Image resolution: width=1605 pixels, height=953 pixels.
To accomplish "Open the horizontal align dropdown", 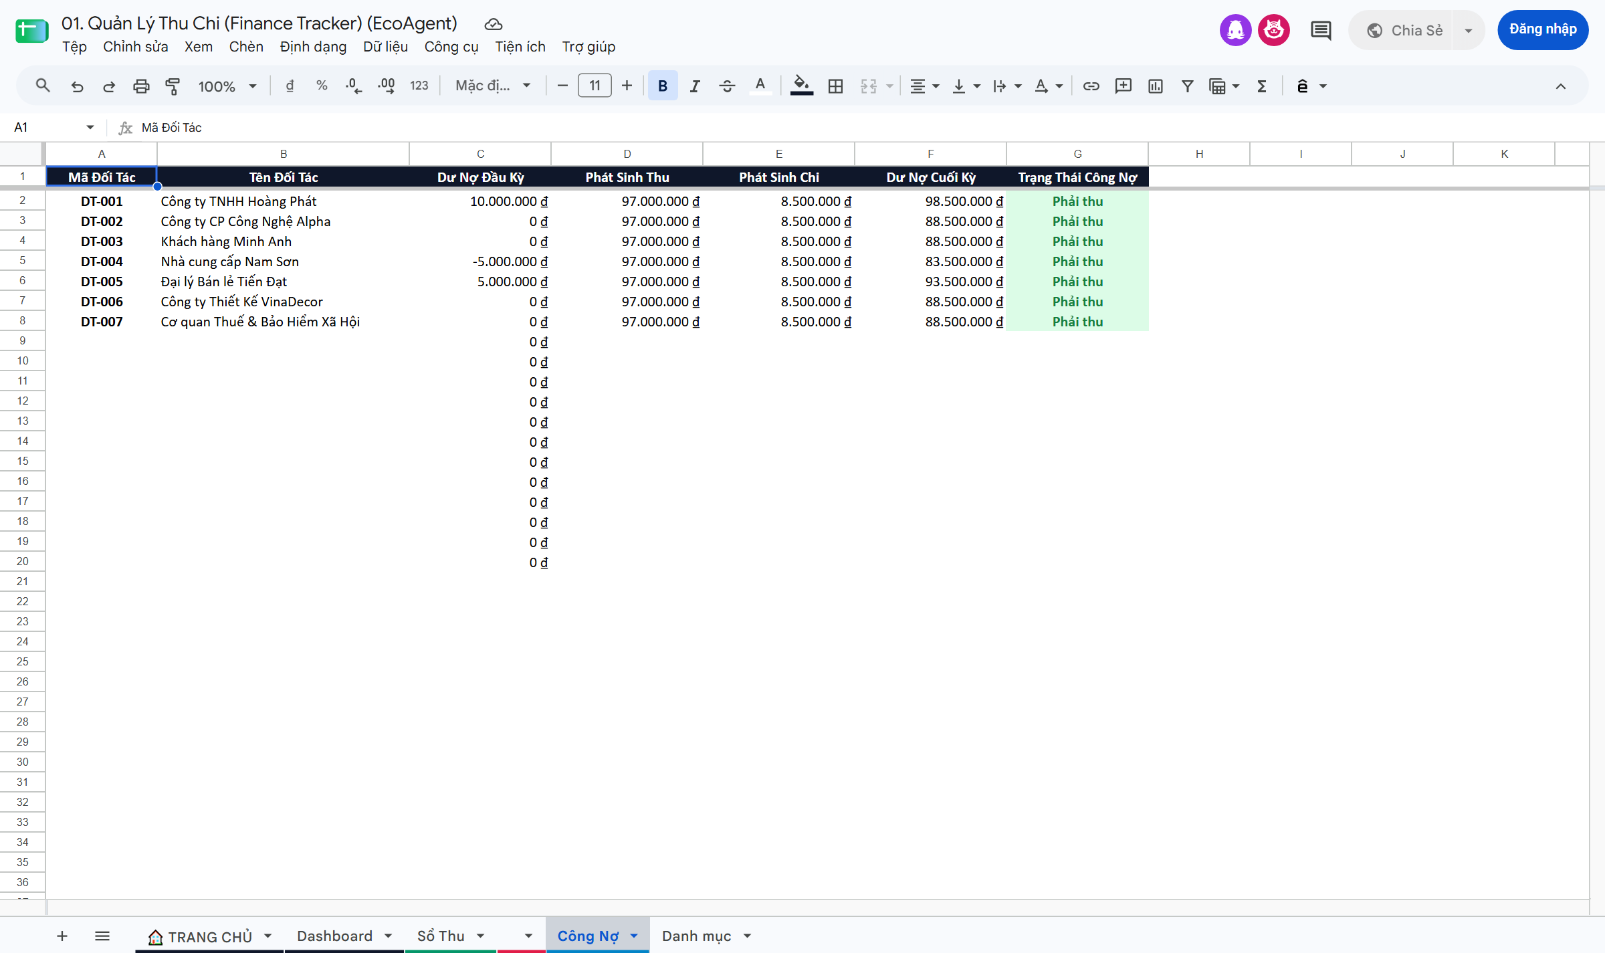I will (925, 86).
